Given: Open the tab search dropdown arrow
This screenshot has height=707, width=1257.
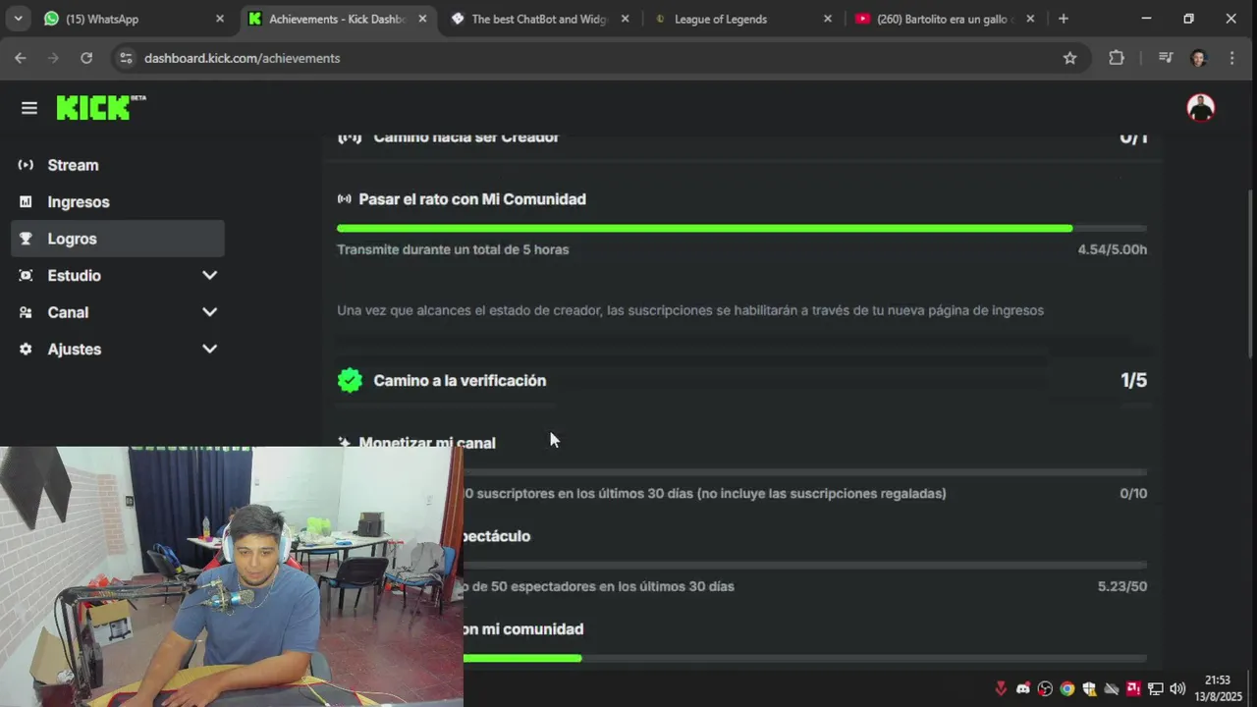Looking at the screenshot, I should 18,19.
